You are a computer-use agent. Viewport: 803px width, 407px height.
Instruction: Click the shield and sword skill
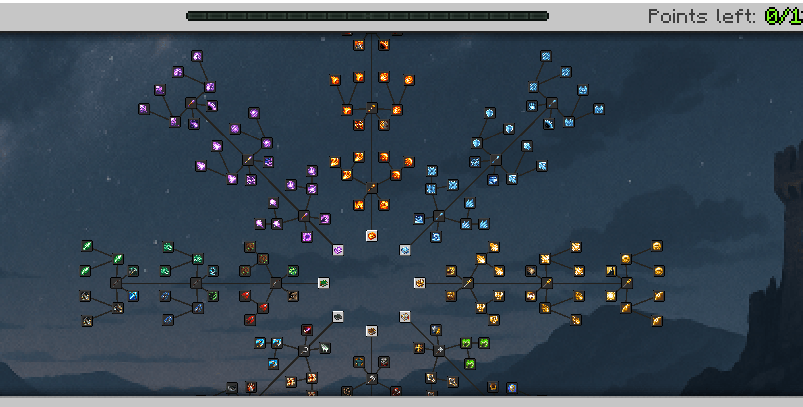coord(436,330)
